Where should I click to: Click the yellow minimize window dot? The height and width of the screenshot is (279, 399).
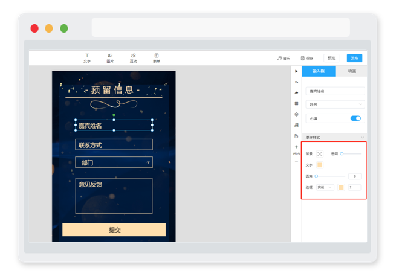coord(49,28)
